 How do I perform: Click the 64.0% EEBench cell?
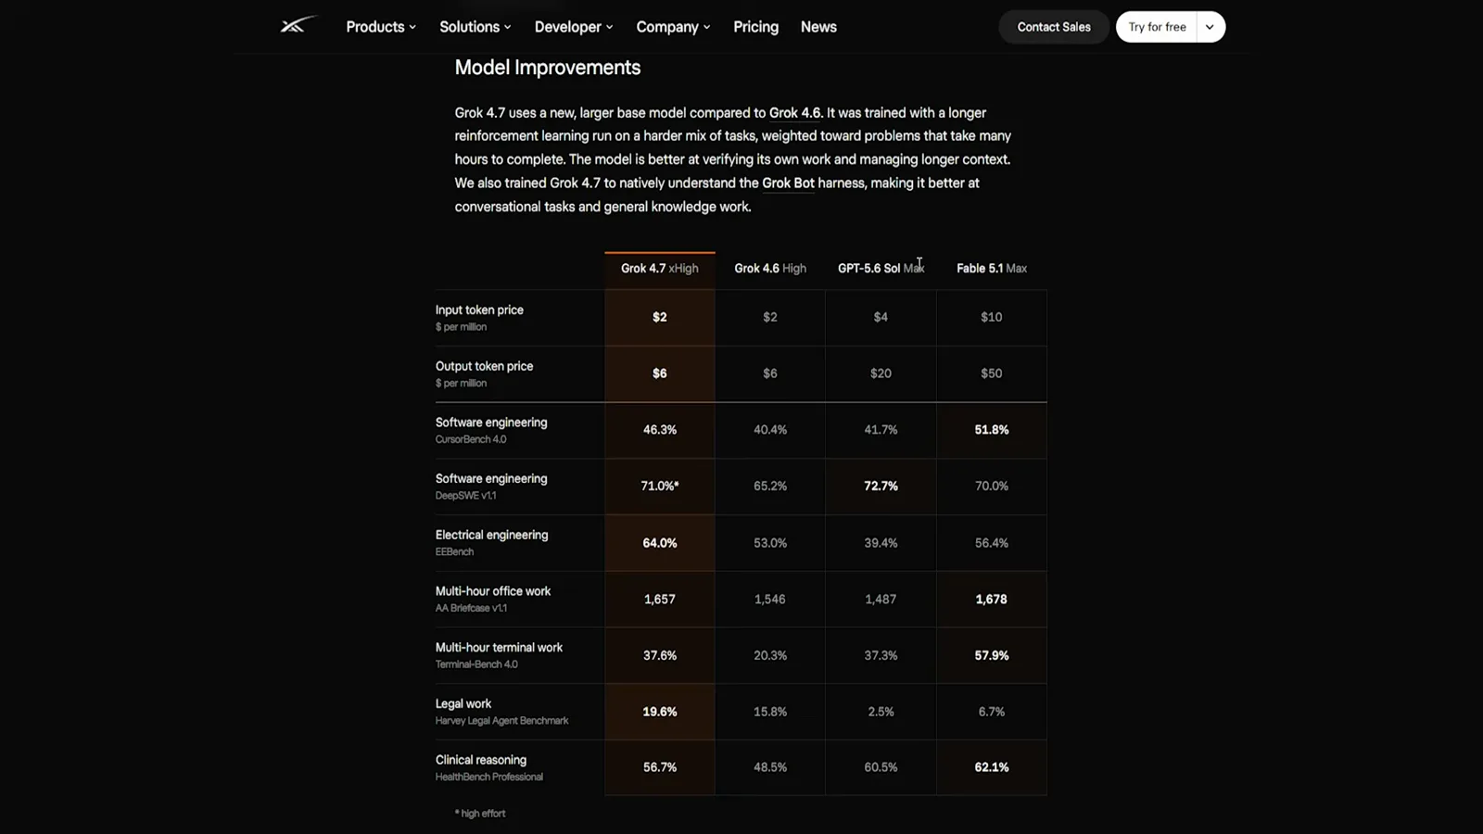pos(660,543)
